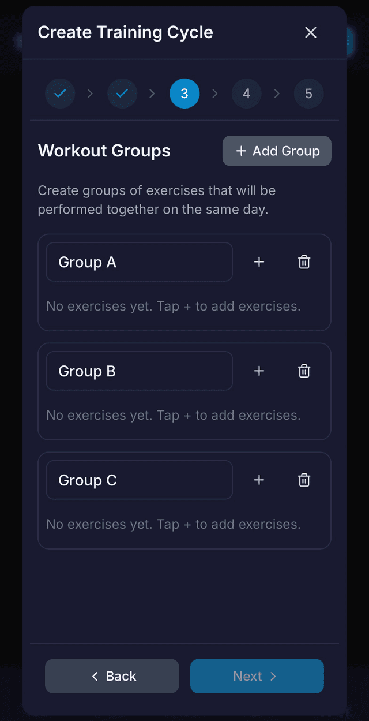Select the checkmark icon on step two
The height and width of the screenshot is (721, 369).
pyautogui.click(x=122, y=93)
